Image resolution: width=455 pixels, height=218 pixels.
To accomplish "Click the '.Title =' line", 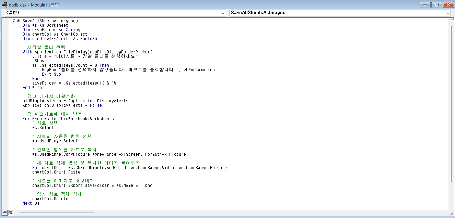I will [85, 56].
